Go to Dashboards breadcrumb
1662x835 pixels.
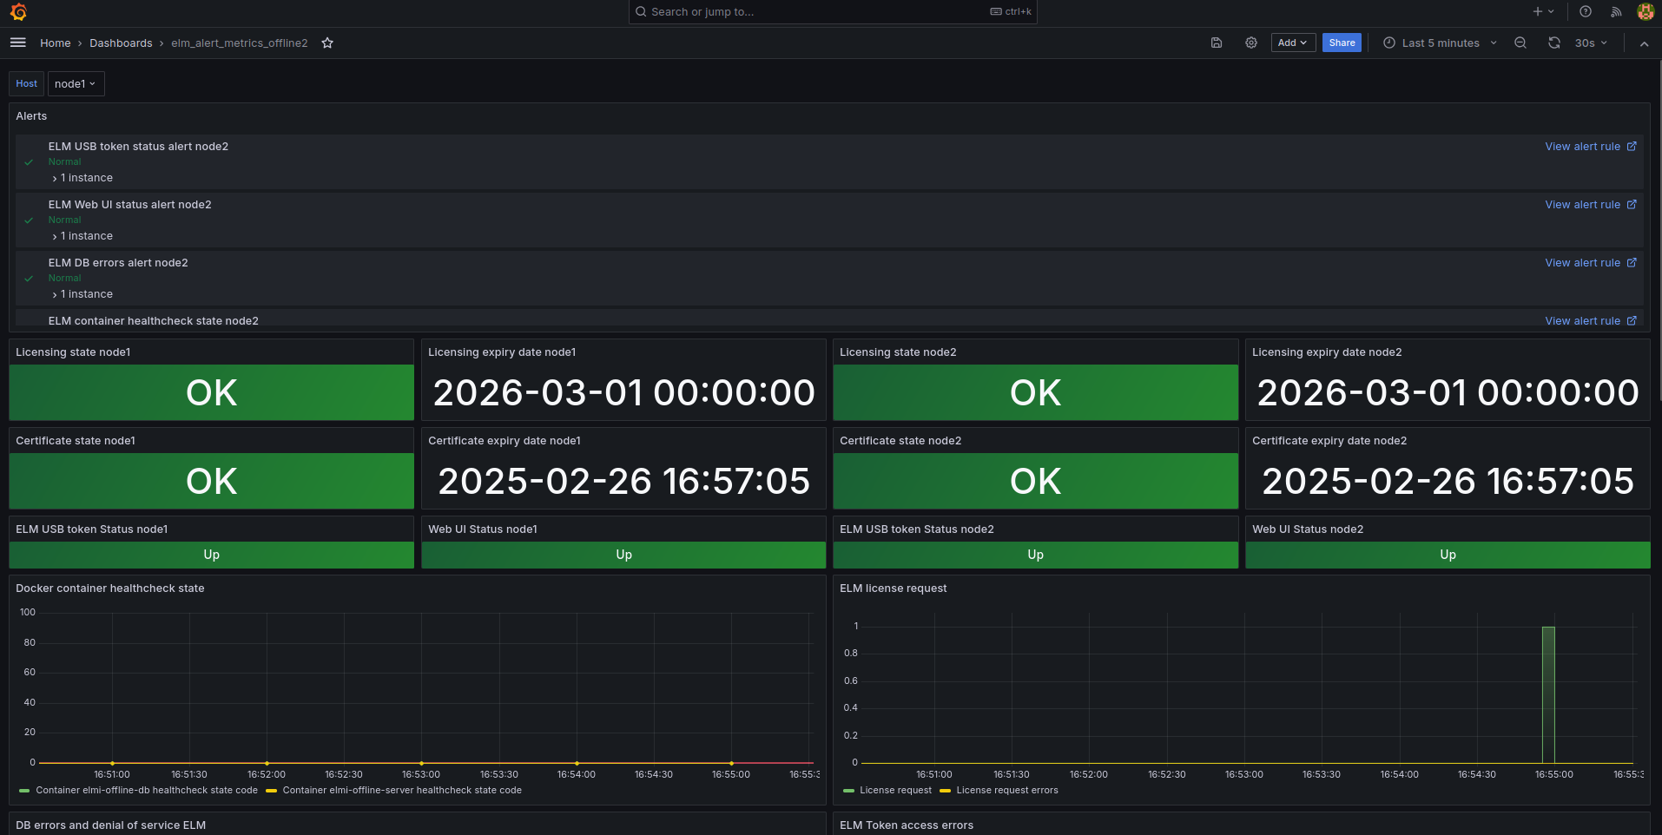point(121,43)
